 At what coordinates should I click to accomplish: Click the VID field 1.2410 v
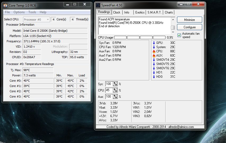[x=32, y=47]
